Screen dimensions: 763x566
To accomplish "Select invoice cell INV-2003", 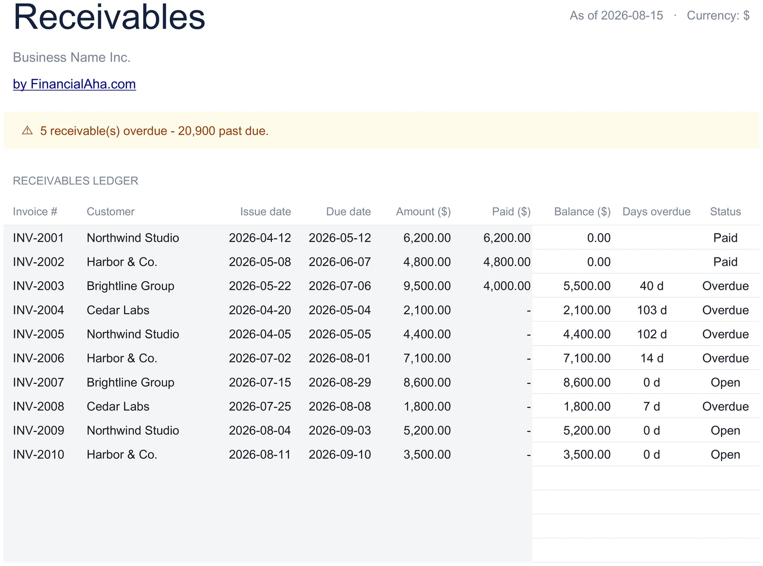I will pyautogui.click(x=38, y=286).
